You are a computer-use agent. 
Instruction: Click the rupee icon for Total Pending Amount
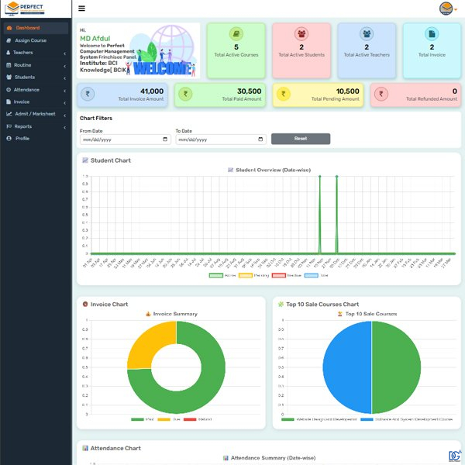[x=283, y=95]
